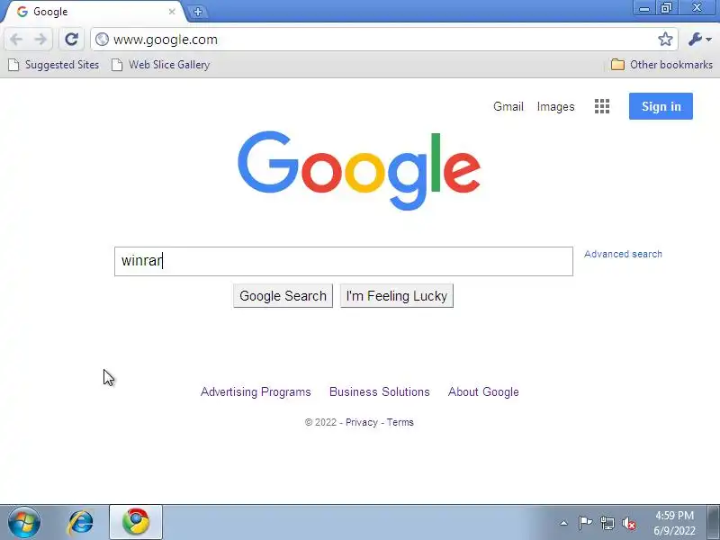Go back with the browser back arrow
Screen dimensions: 720x540
[x=16, y=40]
